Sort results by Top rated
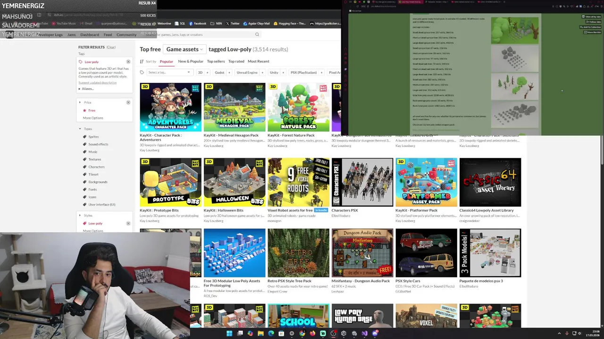Viewport: 604px width, 339px height. point(236,61)
